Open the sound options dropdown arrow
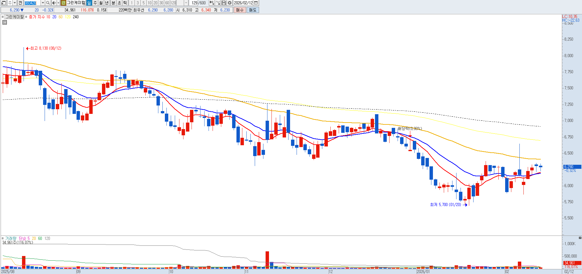This screenshot has height=274, width=582. (x=58, y=3)
